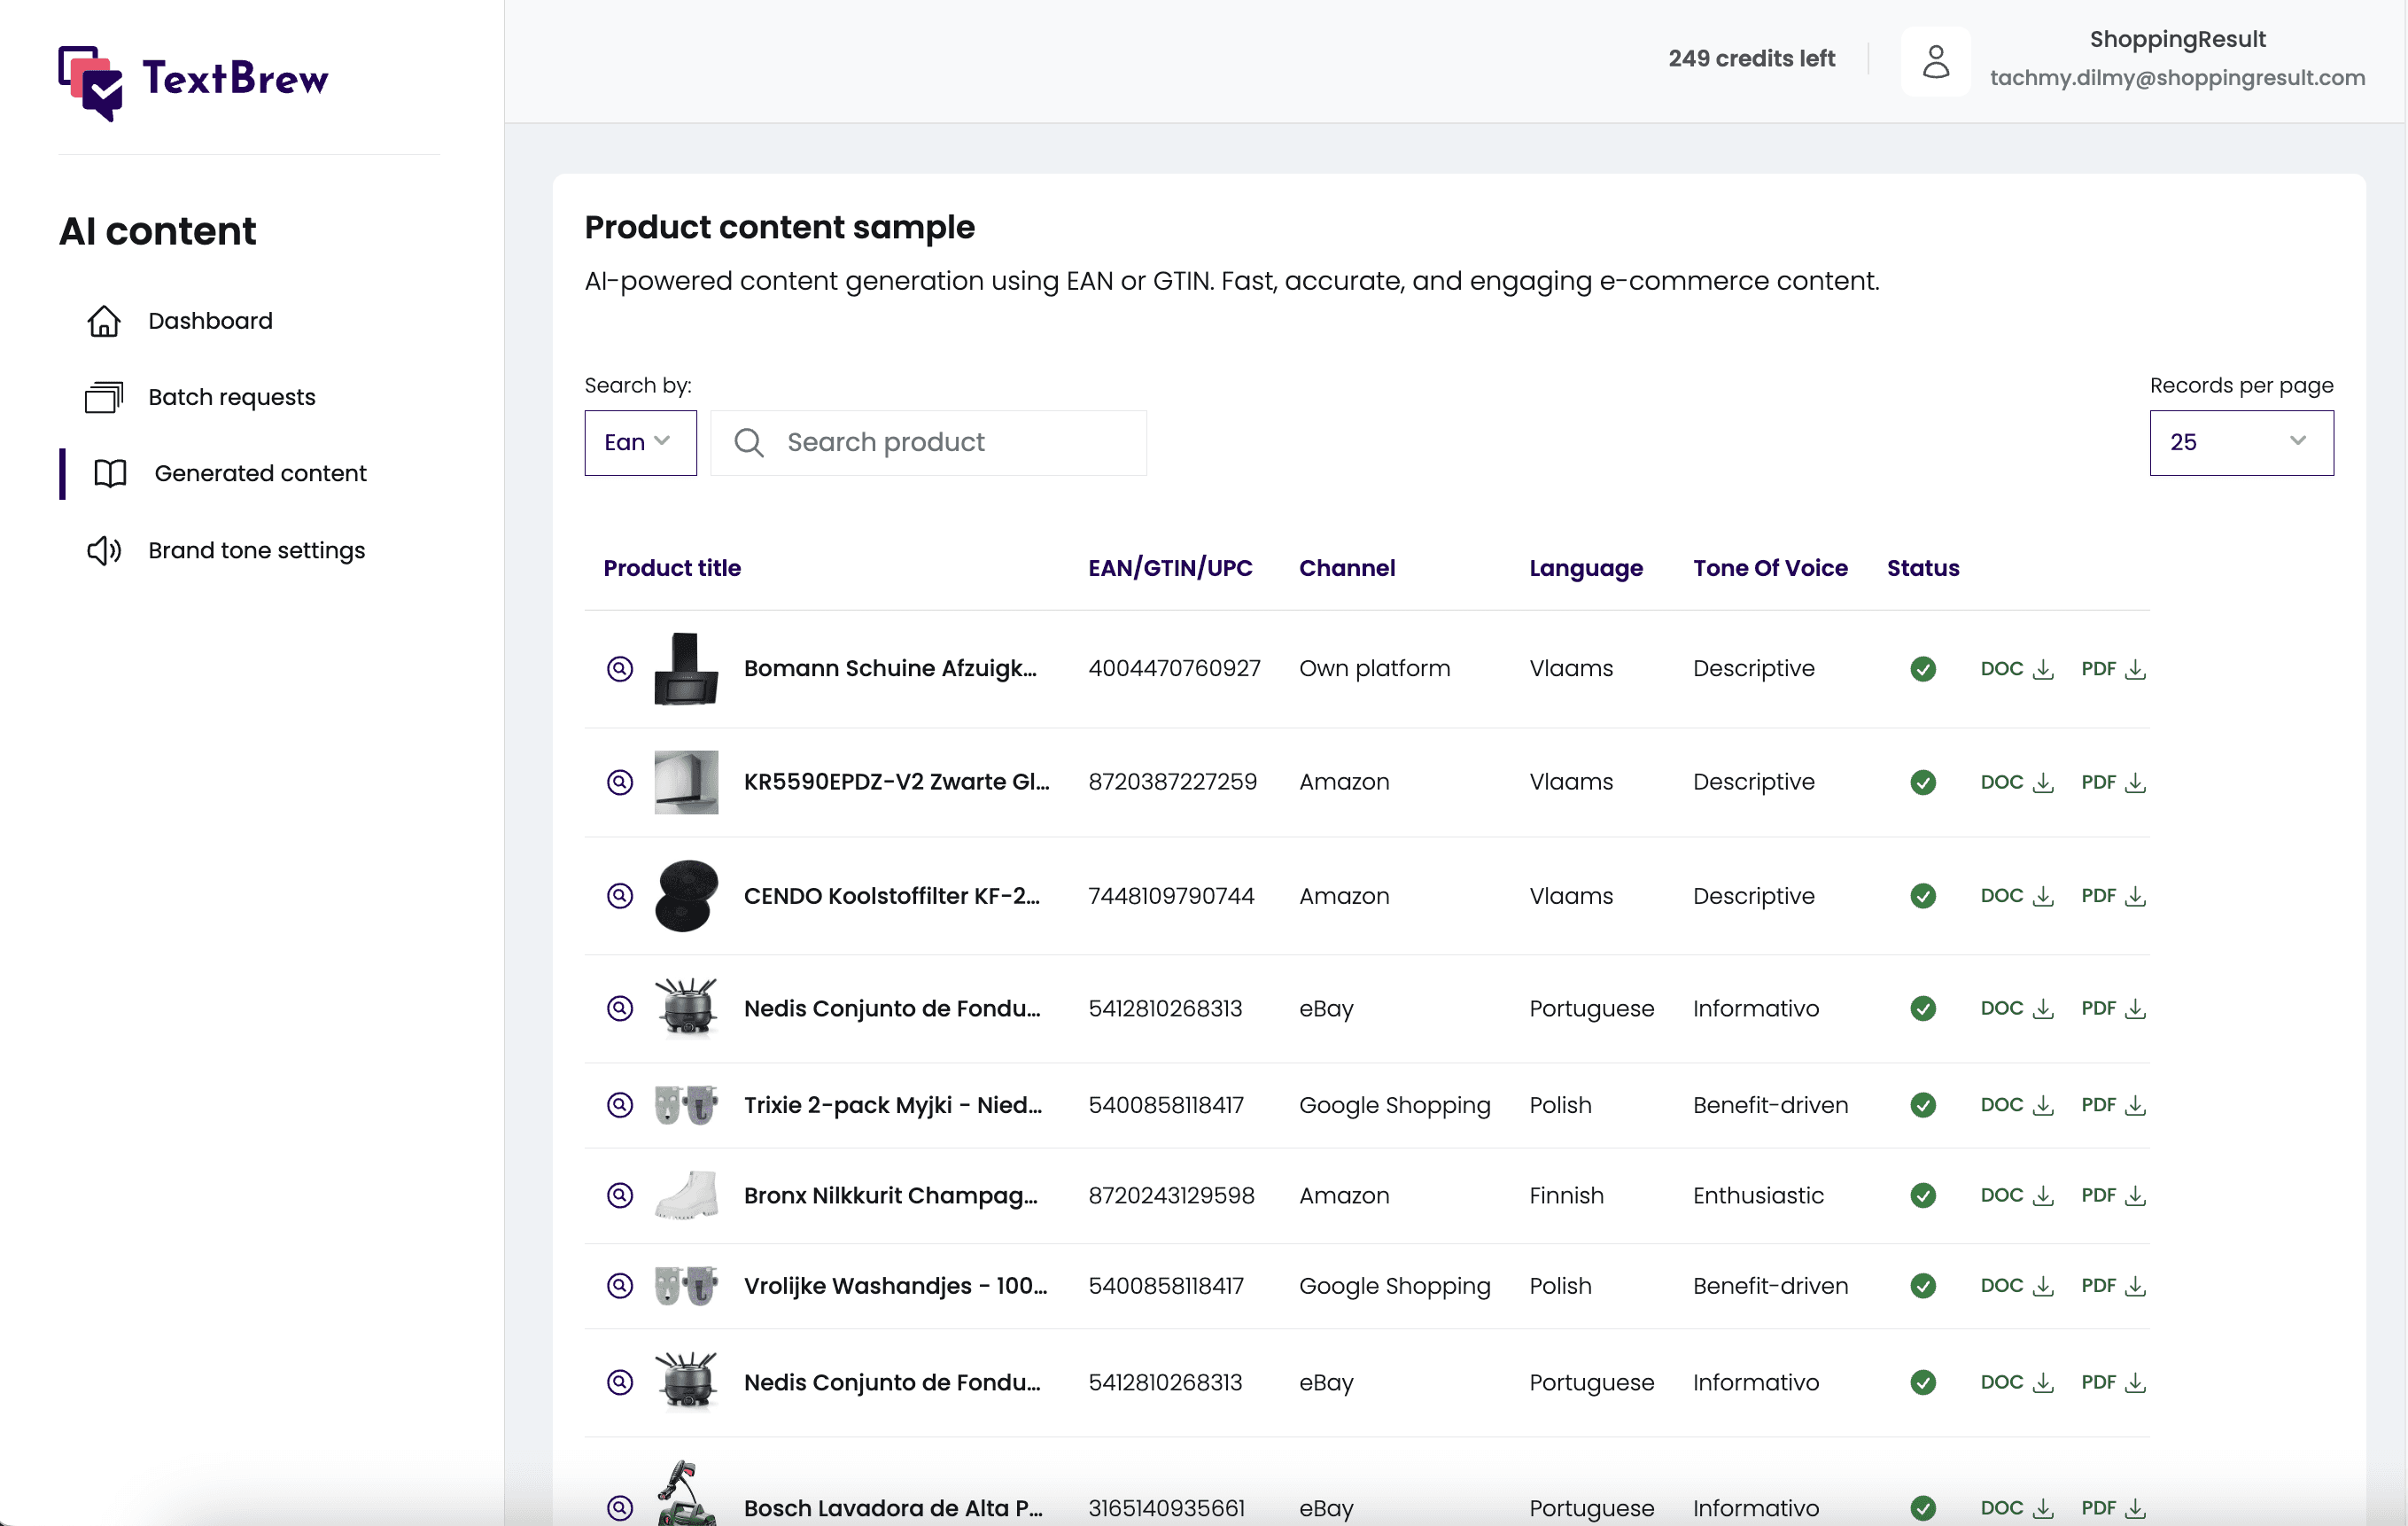Click the Status column header
This screenshot has width=2408, height=1526.
click(1922, 568)
